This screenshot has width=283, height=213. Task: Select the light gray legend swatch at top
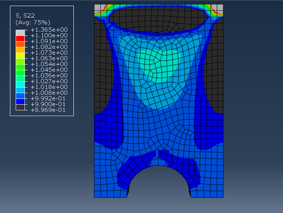point(20,32)
